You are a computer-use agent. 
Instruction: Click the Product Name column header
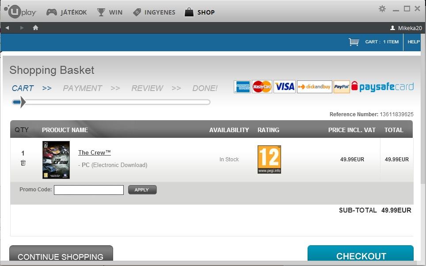click(x=65, y=130)
